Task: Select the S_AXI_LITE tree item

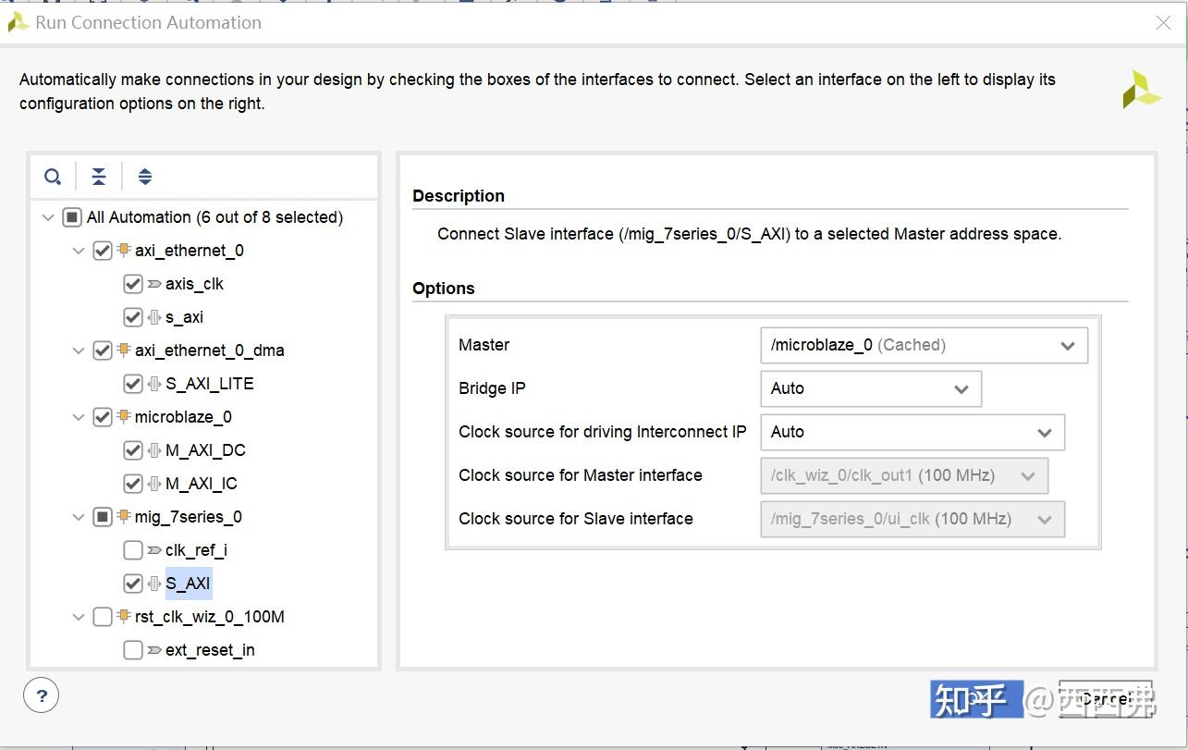Action: tap(209, 384)
